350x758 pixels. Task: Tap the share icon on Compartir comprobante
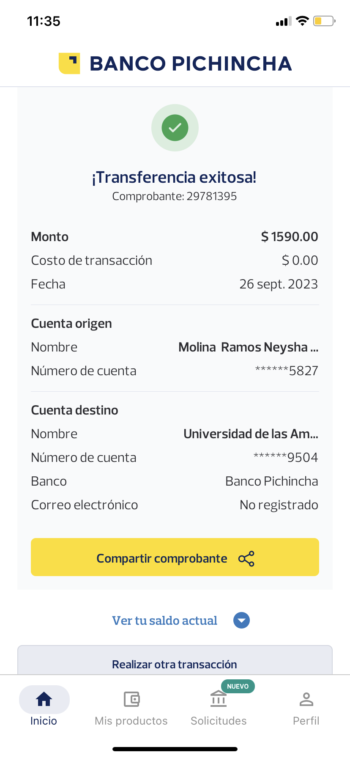click(x=246, y=559)
